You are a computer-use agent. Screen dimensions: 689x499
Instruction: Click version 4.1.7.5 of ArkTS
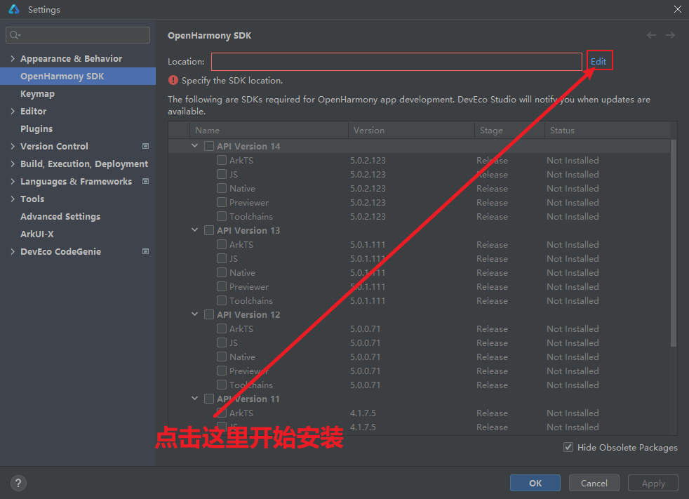pos(363,413)
